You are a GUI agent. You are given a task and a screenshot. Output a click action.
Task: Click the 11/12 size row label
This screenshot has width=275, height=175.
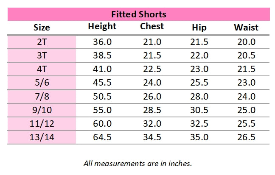tap(42, 124)
